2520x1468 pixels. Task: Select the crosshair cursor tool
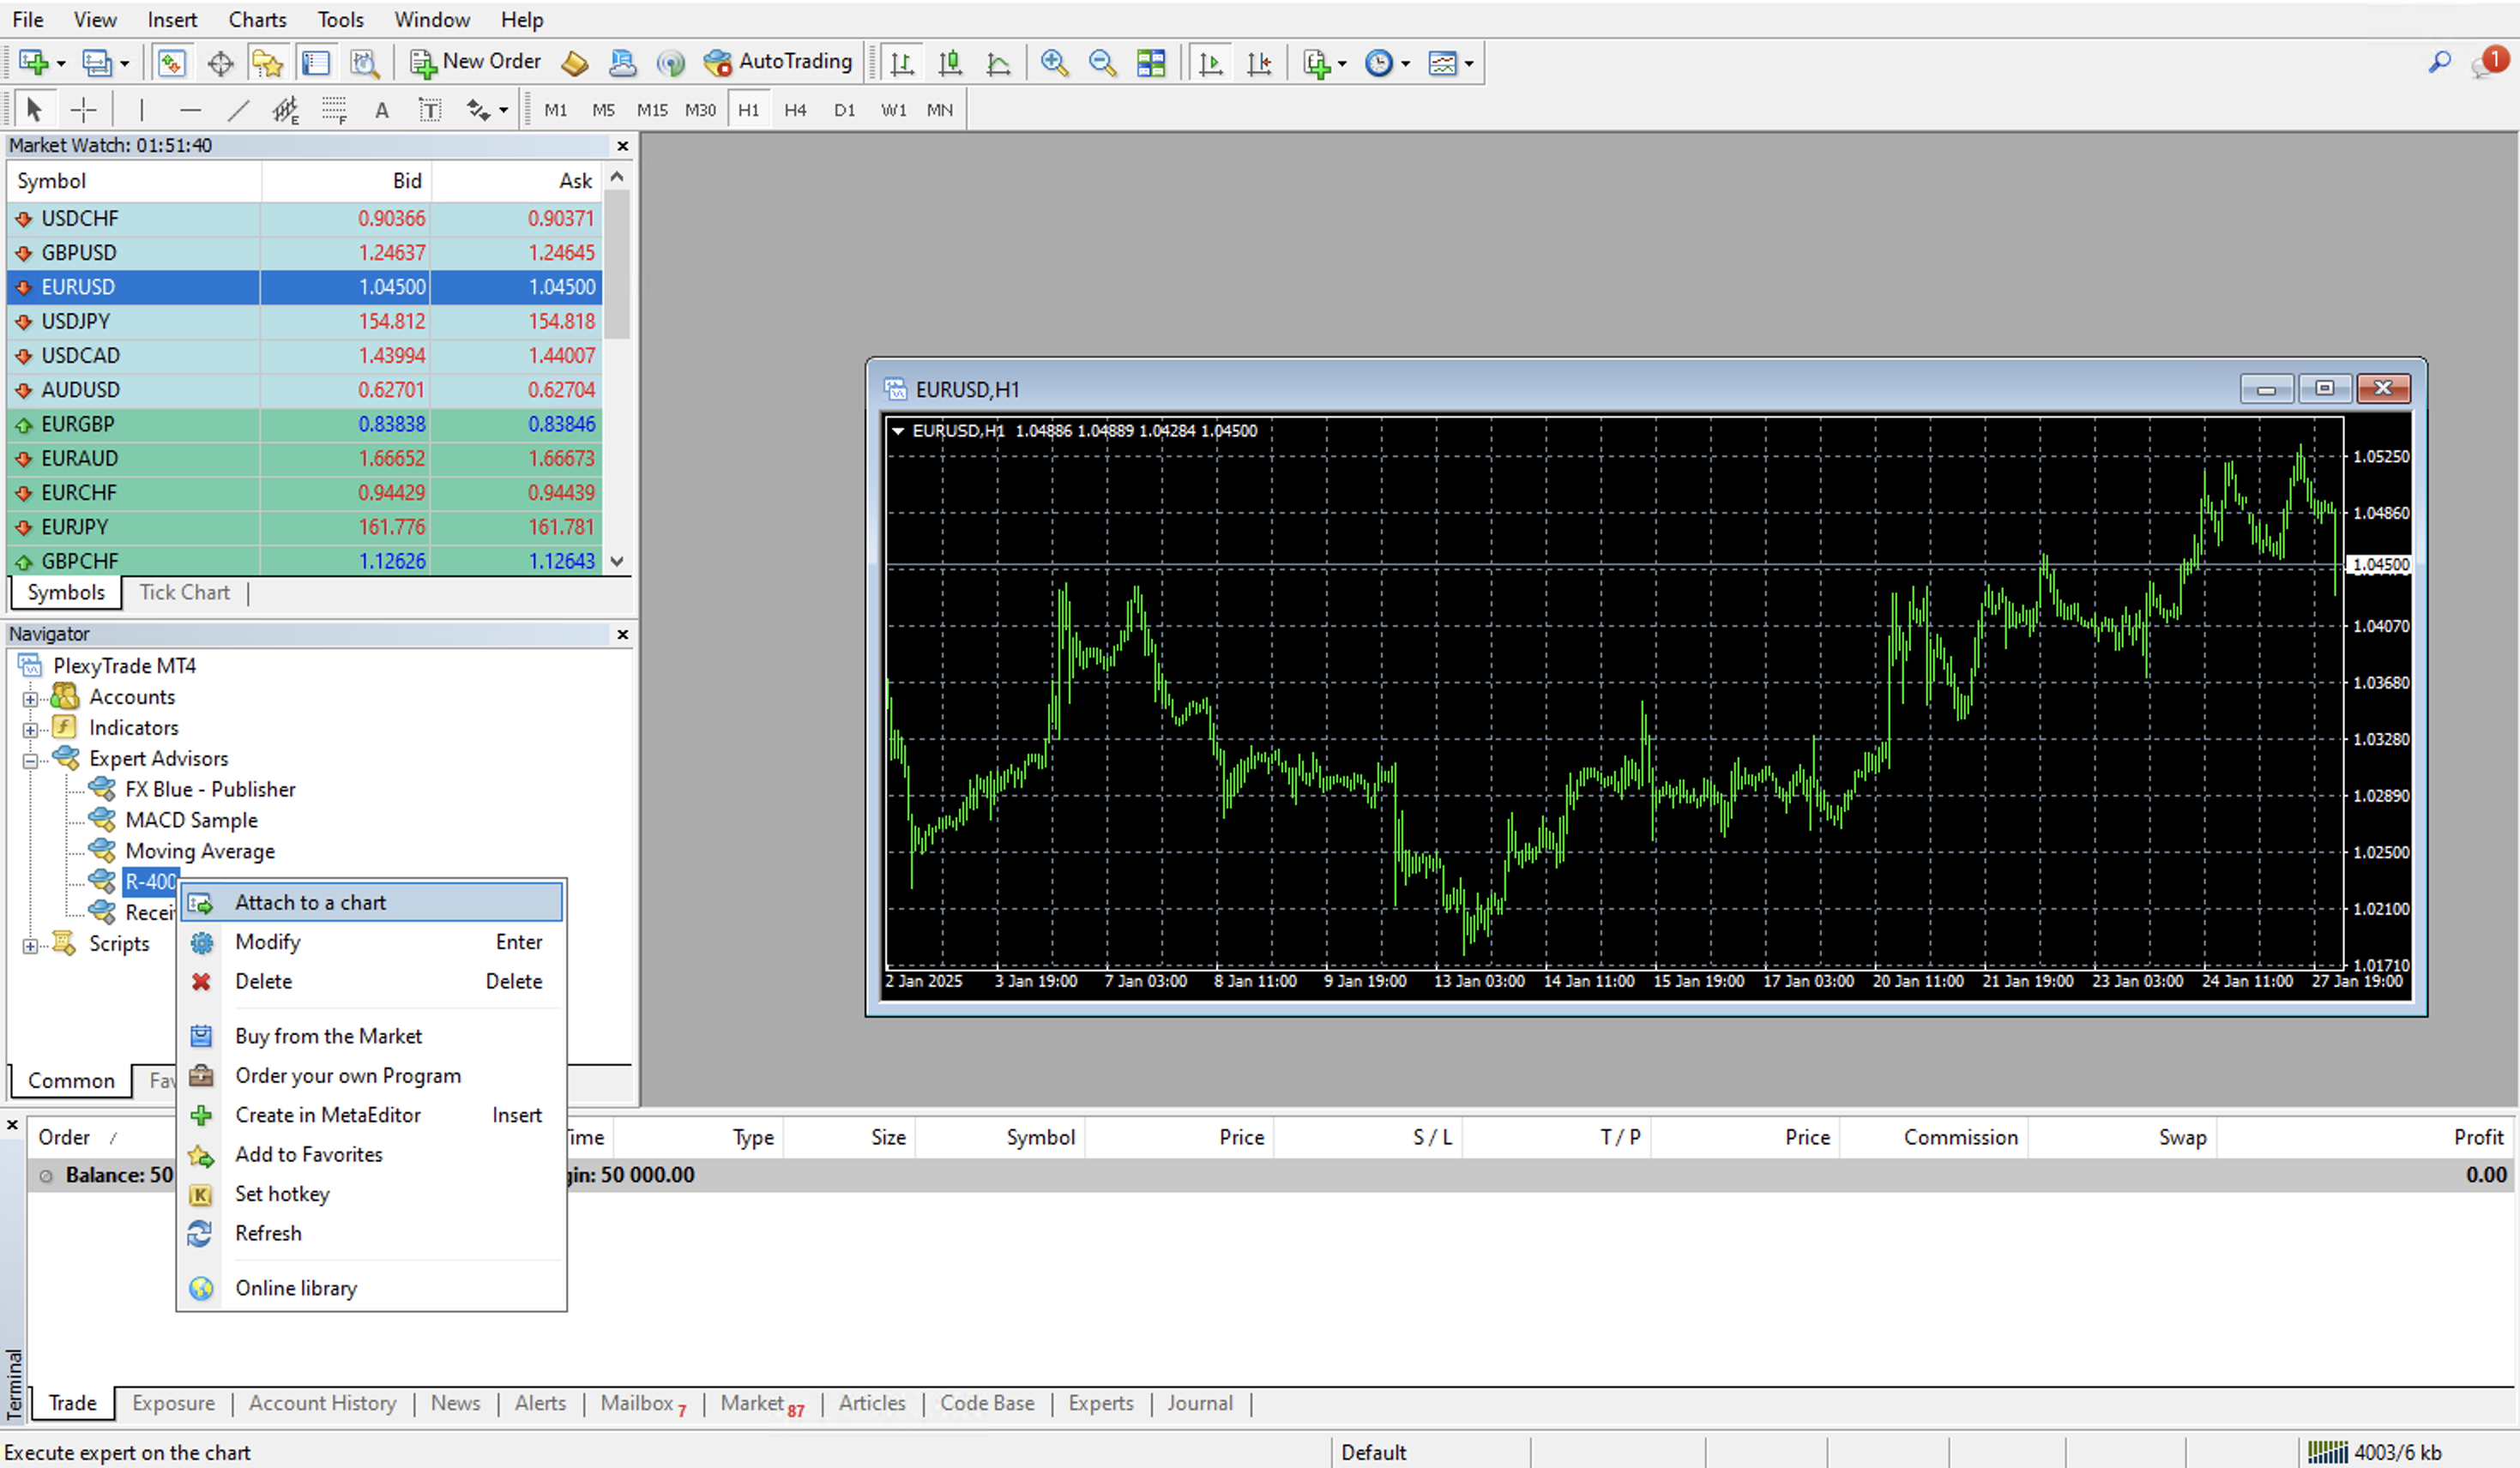(x=82, y=108)
